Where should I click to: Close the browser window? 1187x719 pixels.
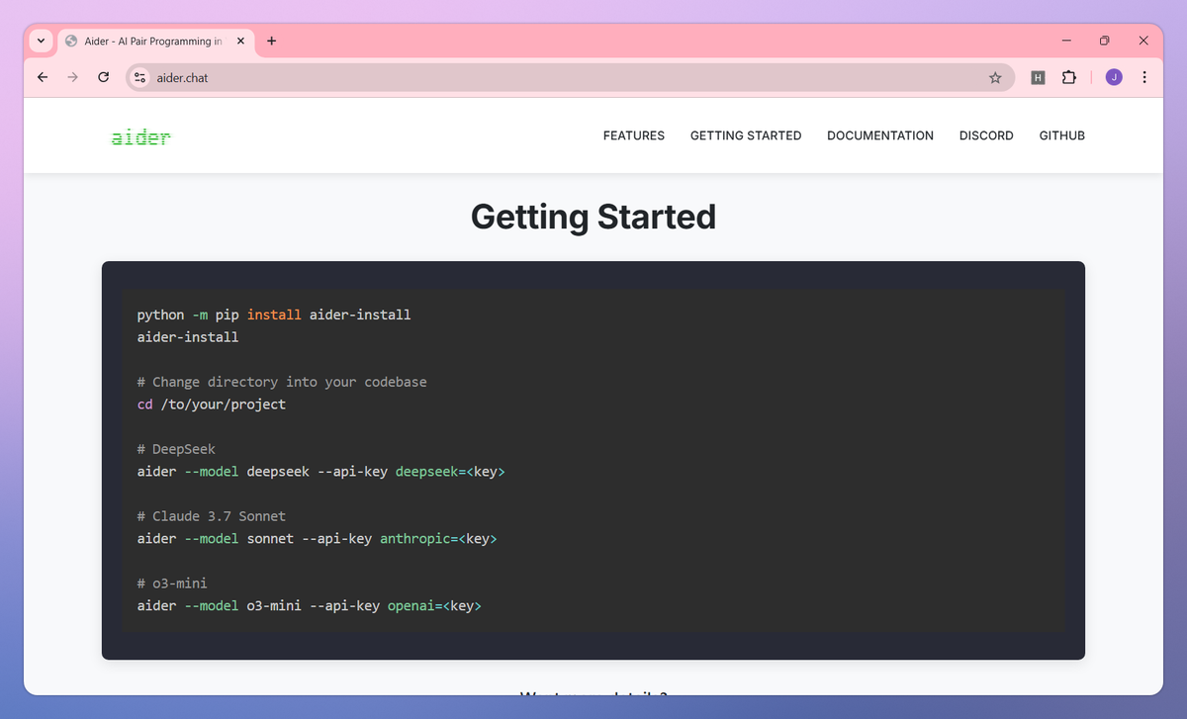1143,41
